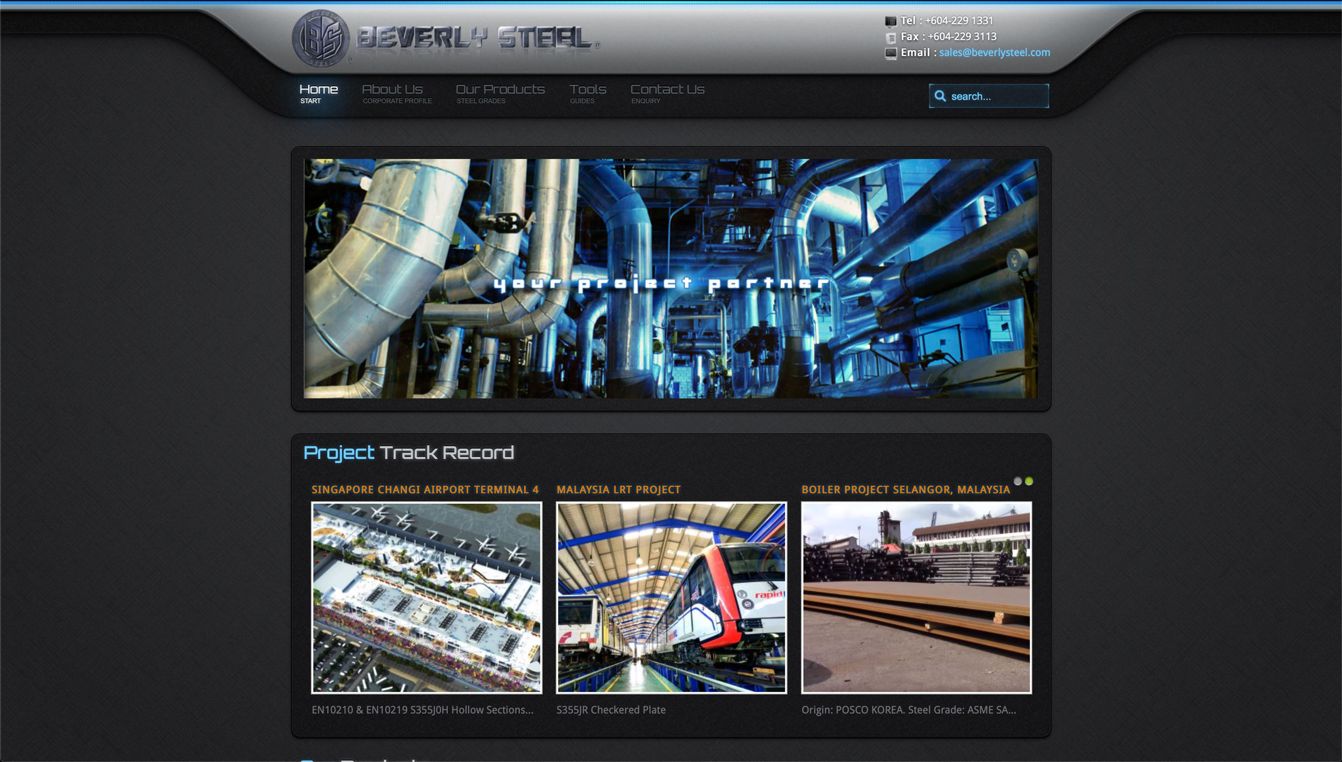The height and width of the screenshot is (762, 1342).
Task: Click the Beverly Steel circular logo emblem
Action: [320, 39]
